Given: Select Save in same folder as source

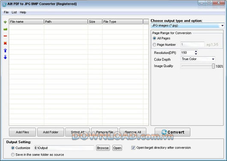Looking at the screenshot, I should (13, 155).
